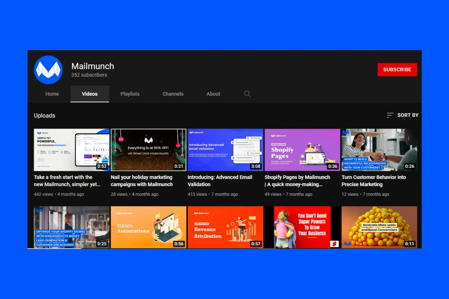Click title 'Turn Customer Behavior into Precise Marketing'
The width and height of the screenshot is (449, 299).
(374, 181)
